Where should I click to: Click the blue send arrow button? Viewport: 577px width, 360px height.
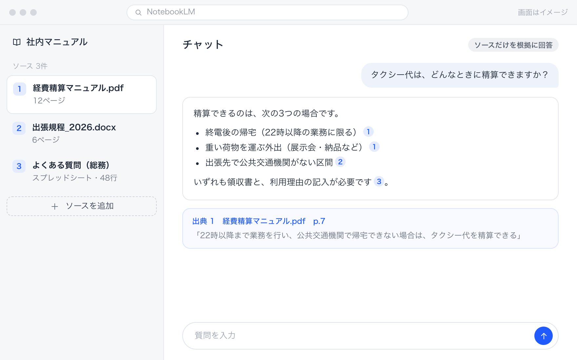coord(543,336)
